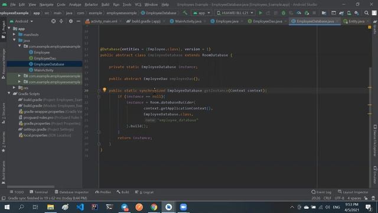Hide the project panel minus icon

click(79, 21)
